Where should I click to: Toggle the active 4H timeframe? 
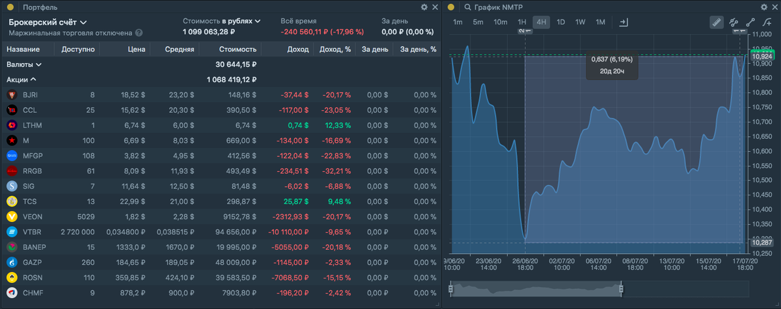[541, 22]
